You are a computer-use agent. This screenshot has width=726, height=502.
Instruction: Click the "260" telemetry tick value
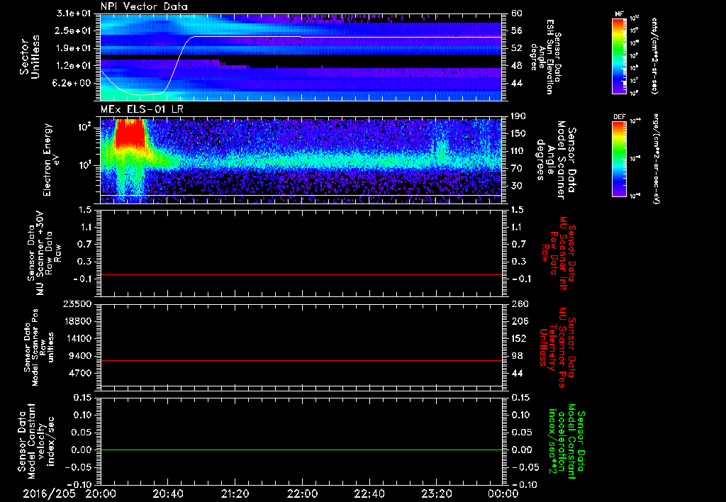point(518,304)
